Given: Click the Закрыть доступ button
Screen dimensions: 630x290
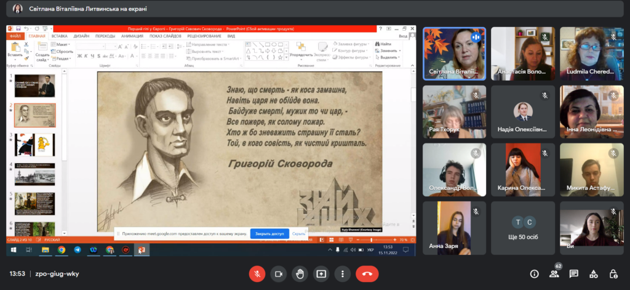Looking at the screenshot, I should pyautogui.click(x=268, y=234).
